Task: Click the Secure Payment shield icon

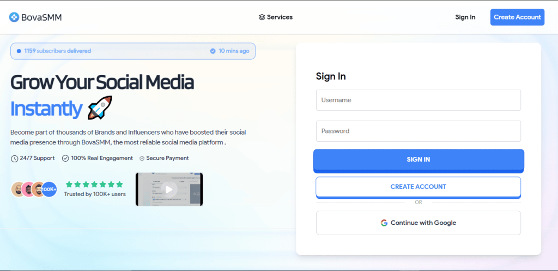Action: 142,159
